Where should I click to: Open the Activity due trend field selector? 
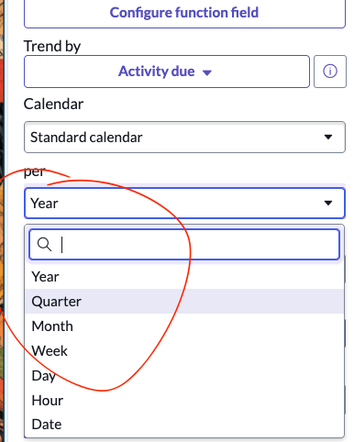tap(167, 72)
